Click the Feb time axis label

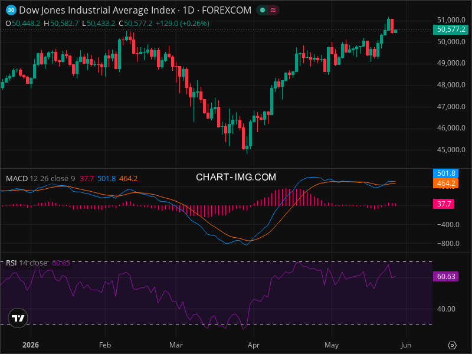[105, 345]
